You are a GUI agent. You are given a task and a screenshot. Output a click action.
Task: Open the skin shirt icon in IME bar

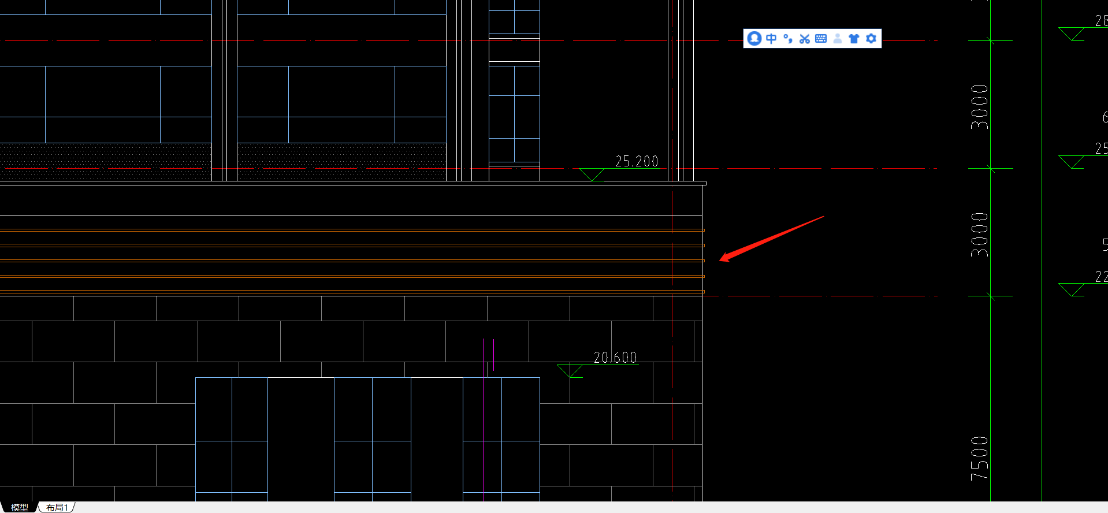point(854,39)
